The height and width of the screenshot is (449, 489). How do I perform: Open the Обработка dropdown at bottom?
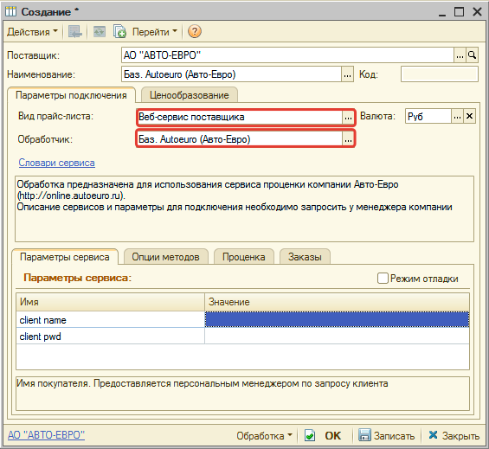[x=264, y=435]
